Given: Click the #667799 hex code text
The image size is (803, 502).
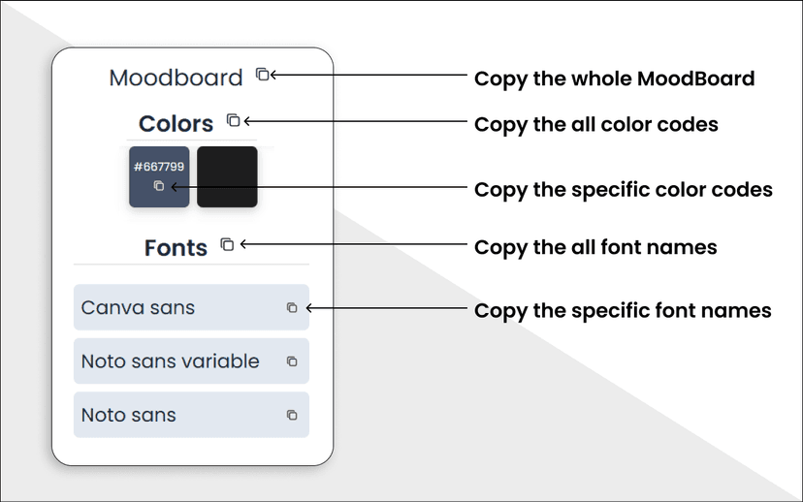Looking at the screenshot, I should [159, 167].
